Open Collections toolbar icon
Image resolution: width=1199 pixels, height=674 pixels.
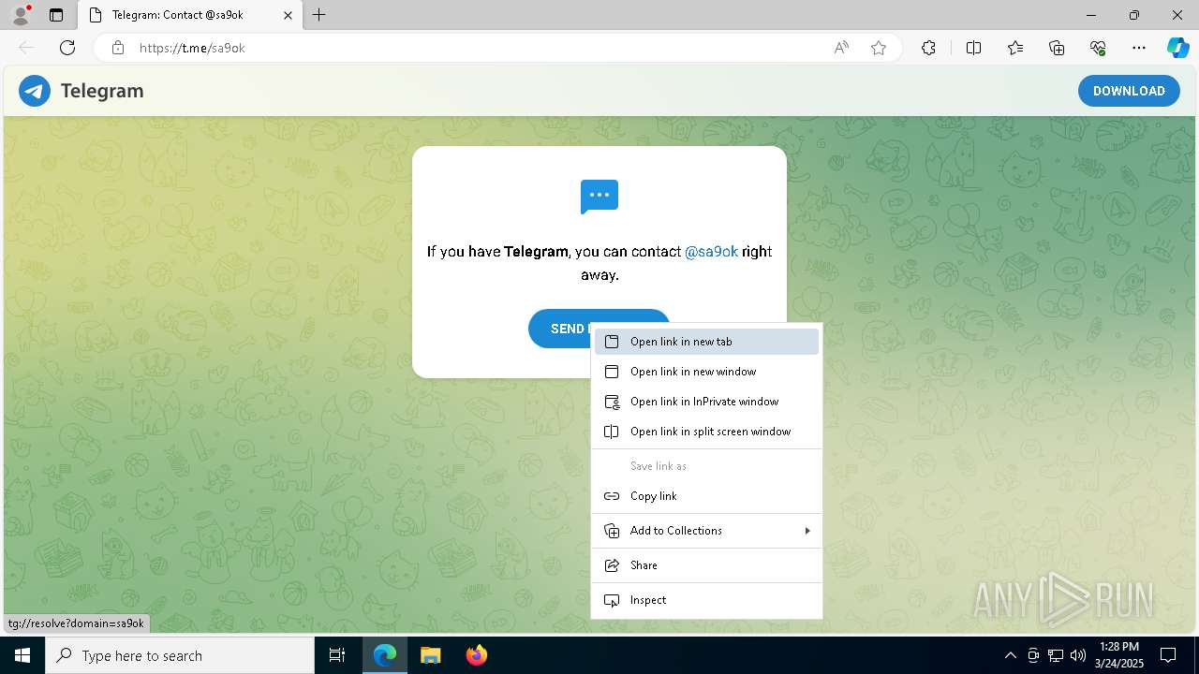coord(1057,48)
